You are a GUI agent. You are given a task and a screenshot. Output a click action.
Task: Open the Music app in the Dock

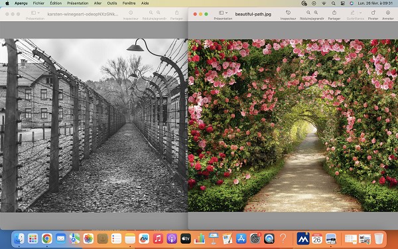158,238
